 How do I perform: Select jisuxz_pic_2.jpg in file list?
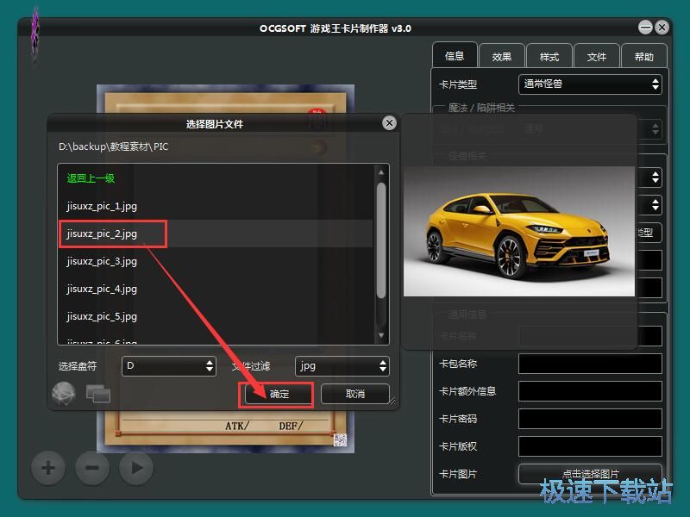tap(215, 234)
